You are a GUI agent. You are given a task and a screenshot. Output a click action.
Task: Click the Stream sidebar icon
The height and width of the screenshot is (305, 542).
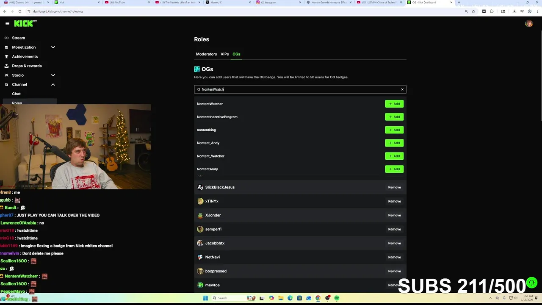point(6,38)
